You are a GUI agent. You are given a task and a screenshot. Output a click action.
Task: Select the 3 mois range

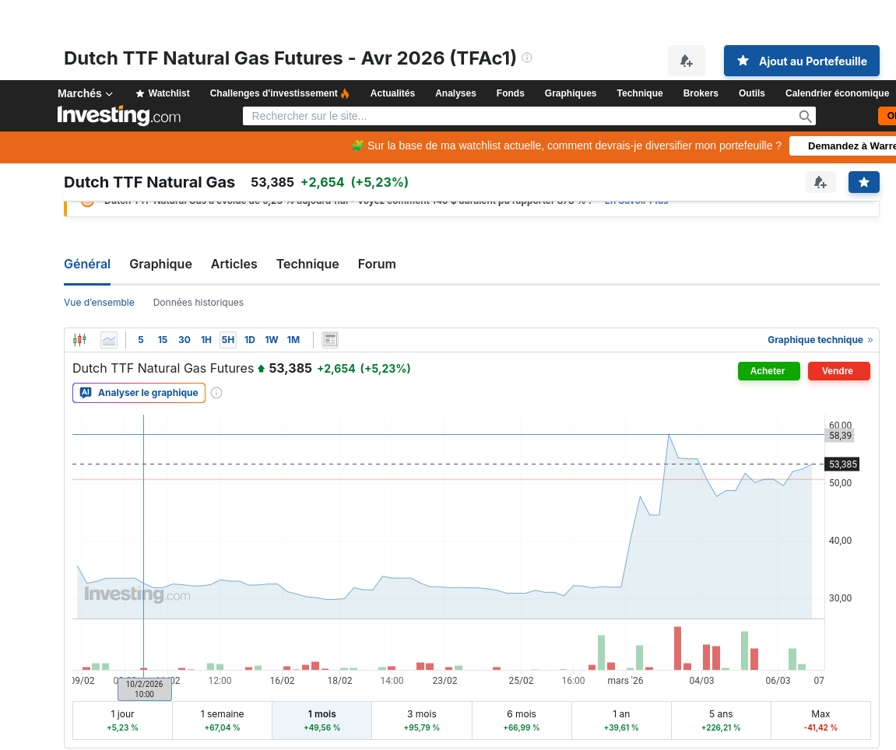(x=422, y=720)
